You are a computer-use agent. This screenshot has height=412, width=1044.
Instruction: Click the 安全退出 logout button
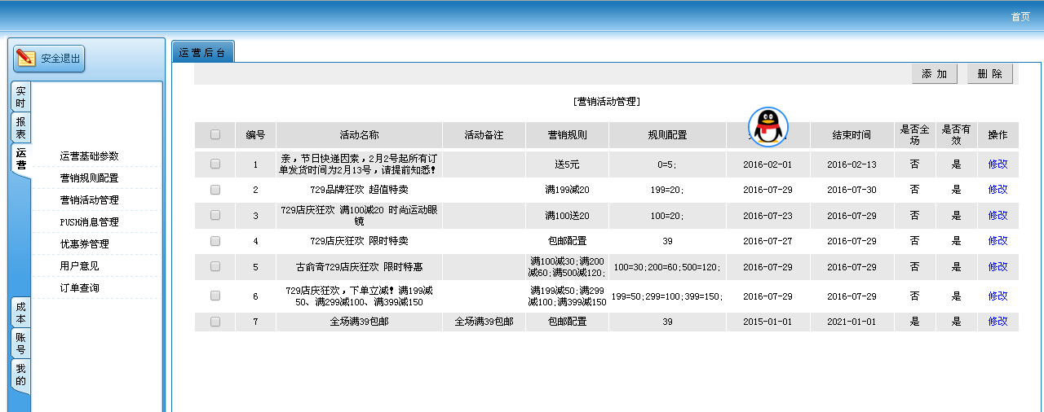(50, 58)
